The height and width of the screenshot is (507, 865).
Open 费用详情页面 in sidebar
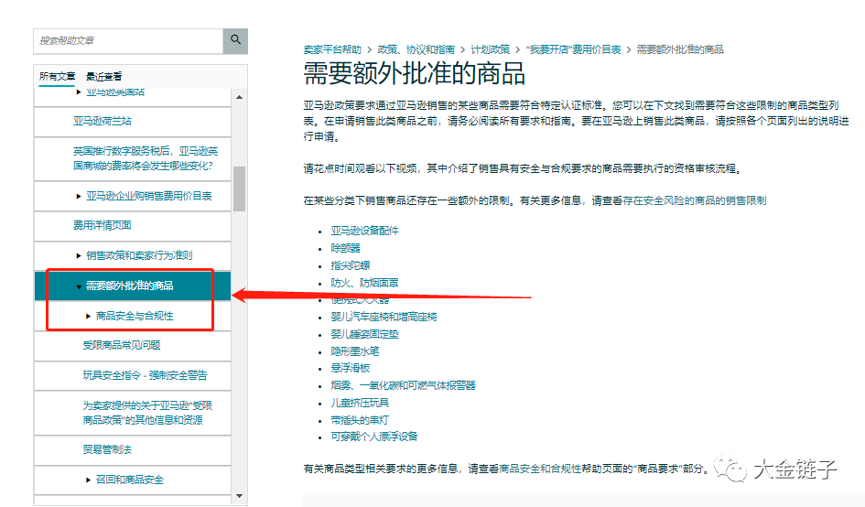pyautogui.click(x=102, y=225)
